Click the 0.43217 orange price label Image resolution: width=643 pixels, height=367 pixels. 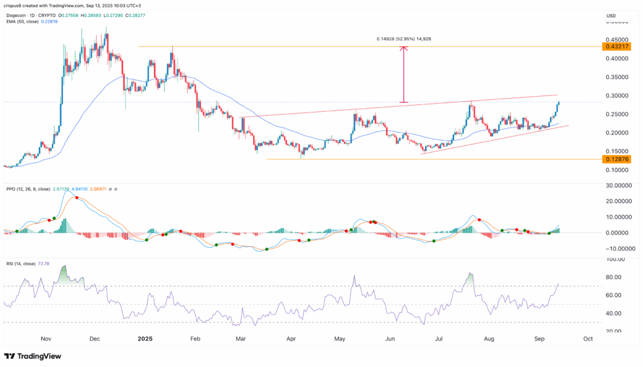[x=618, y=47]
